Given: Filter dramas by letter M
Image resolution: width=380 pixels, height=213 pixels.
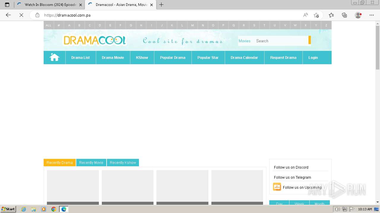Looking at the screenshot, I should click(x=192, y=25).
